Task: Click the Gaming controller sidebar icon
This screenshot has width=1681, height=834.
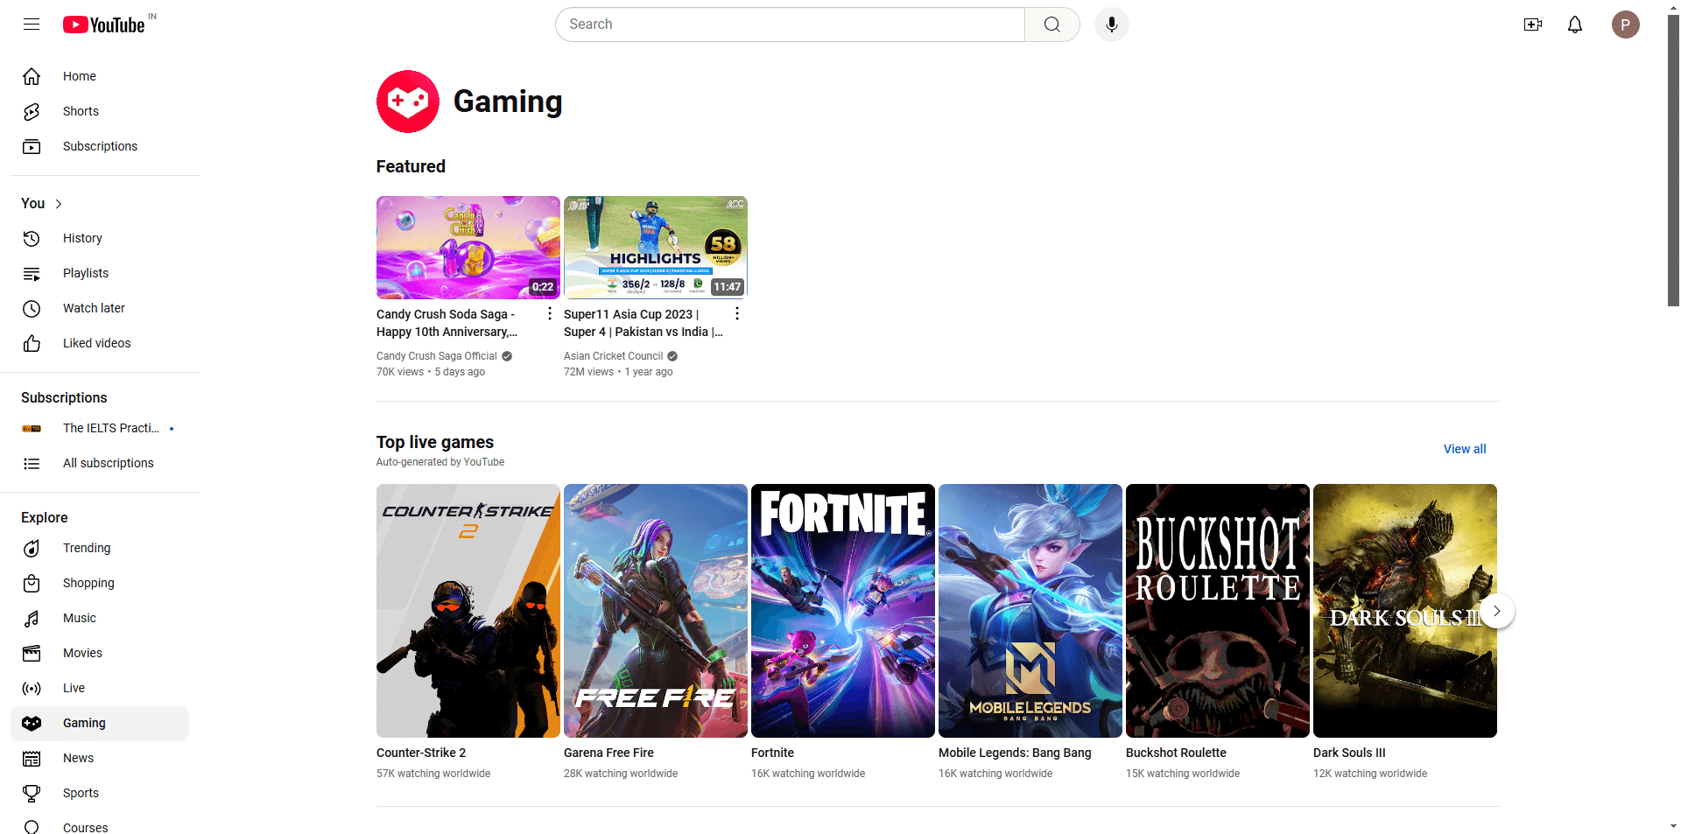Action: 32,723
